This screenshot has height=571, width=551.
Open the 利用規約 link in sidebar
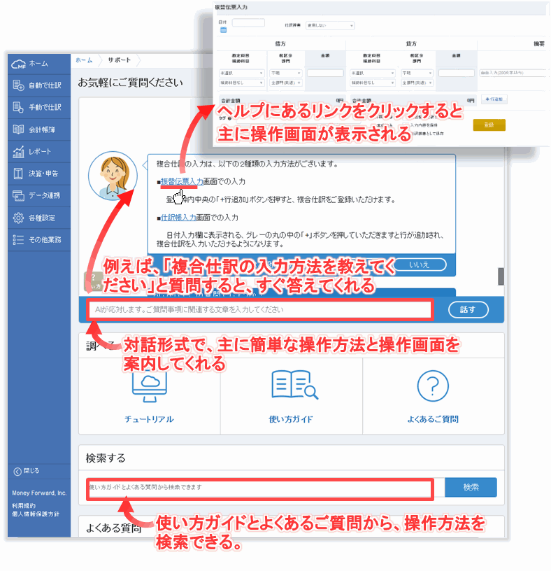coord(24,506)
